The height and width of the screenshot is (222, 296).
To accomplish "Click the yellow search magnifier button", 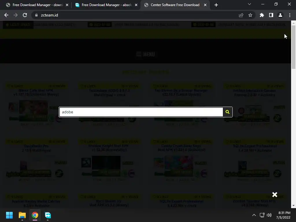I will point(227,112).
